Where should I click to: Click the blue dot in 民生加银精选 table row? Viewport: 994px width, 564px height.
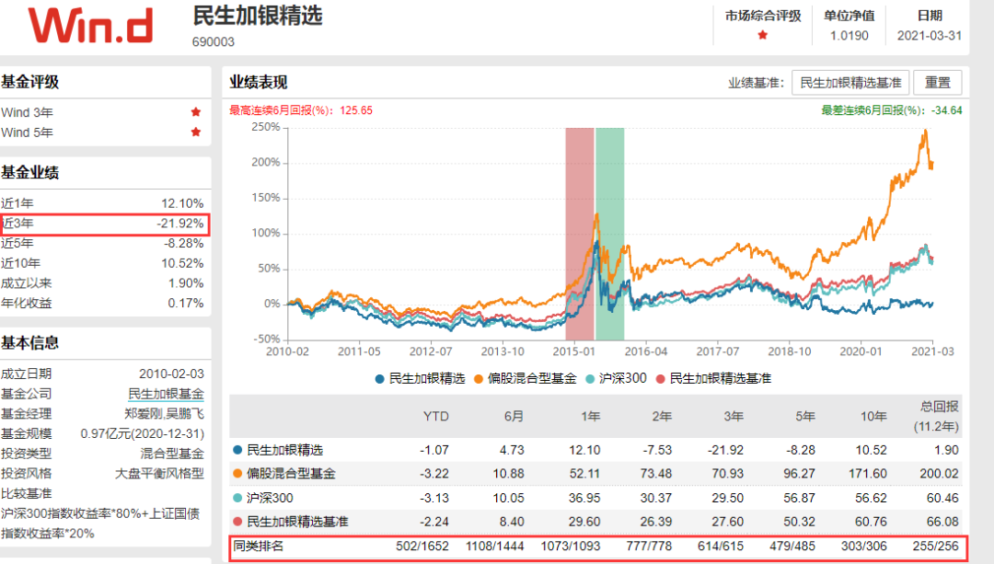(x=237, y=450)
